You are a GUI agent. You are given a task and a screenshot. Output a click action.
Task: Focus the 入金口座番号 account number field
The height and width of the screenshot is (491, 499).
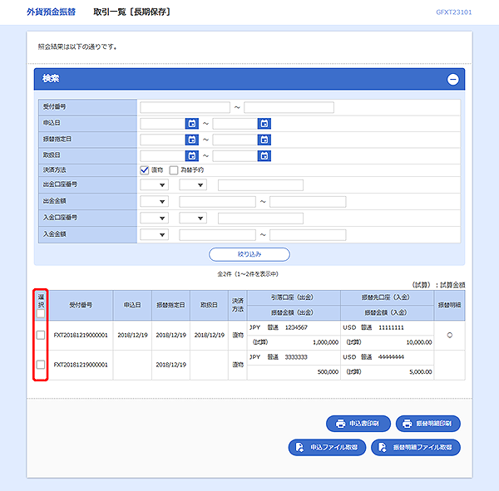click(x=260, y=218)
